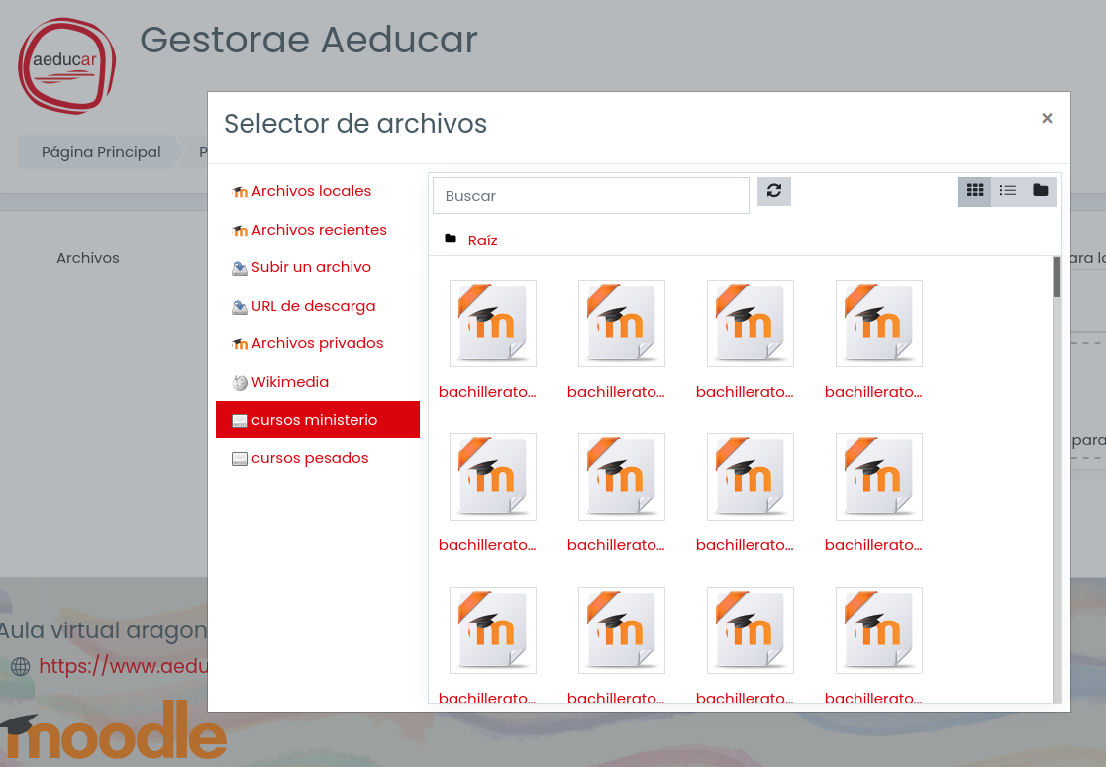
Task: Open the Archivos locales repository
Action: tap(311, 191)
